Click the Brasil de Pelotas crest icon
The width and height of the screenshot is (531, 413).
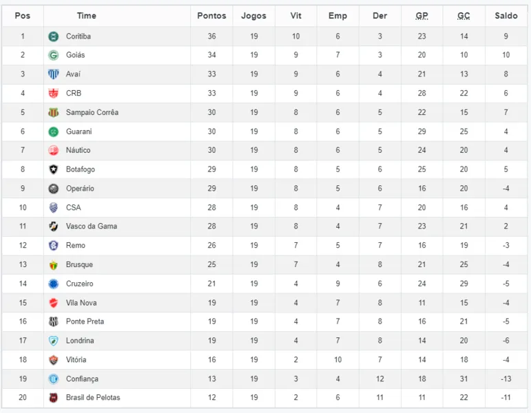(54, 397)
